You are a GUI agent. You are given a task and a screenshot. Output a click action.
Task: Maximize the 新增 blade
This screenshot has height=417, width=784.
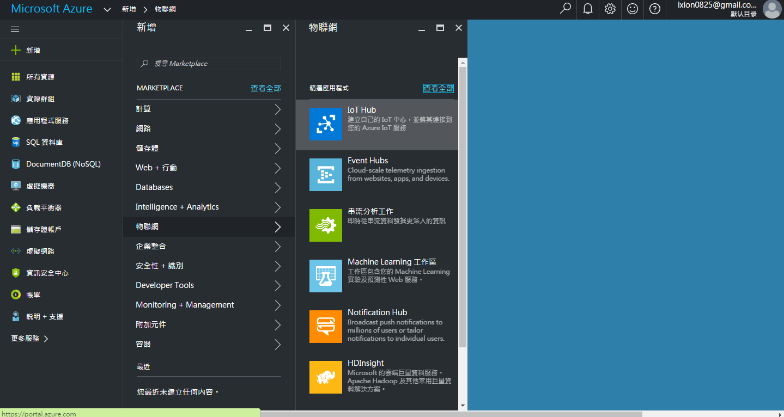[x=268, y=28]
